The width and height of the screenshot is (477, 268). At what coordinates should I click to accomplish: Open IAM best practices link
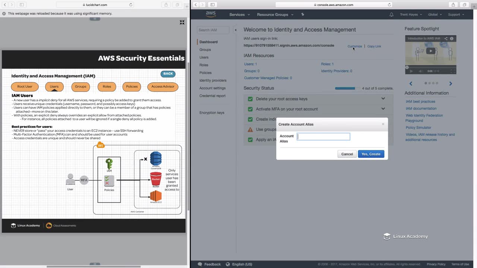point(420,102)
